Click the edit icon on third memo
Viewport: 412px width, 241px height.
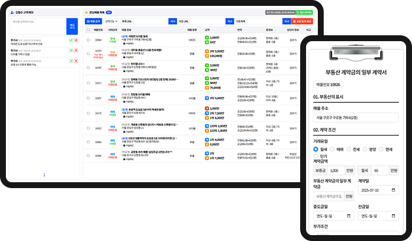click(71, 61)
